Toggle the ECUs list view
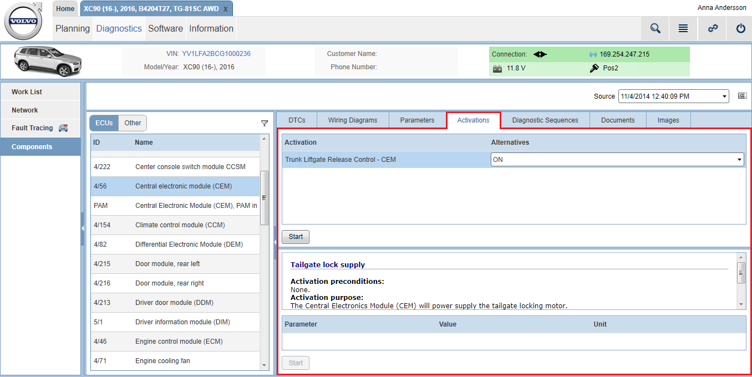The height and width of the screenshot is (377, 752). (x=104, y=123)
